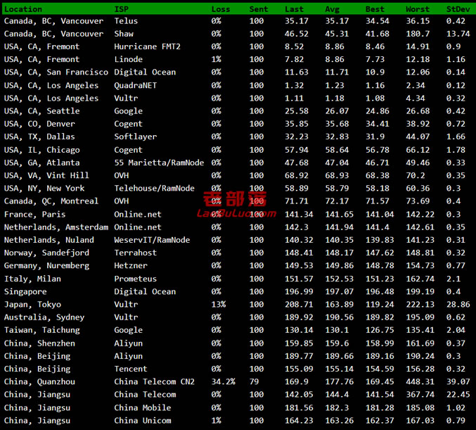Select China, Quanzhou location
The height and width of the screenshot is (430, 476).
39,381
